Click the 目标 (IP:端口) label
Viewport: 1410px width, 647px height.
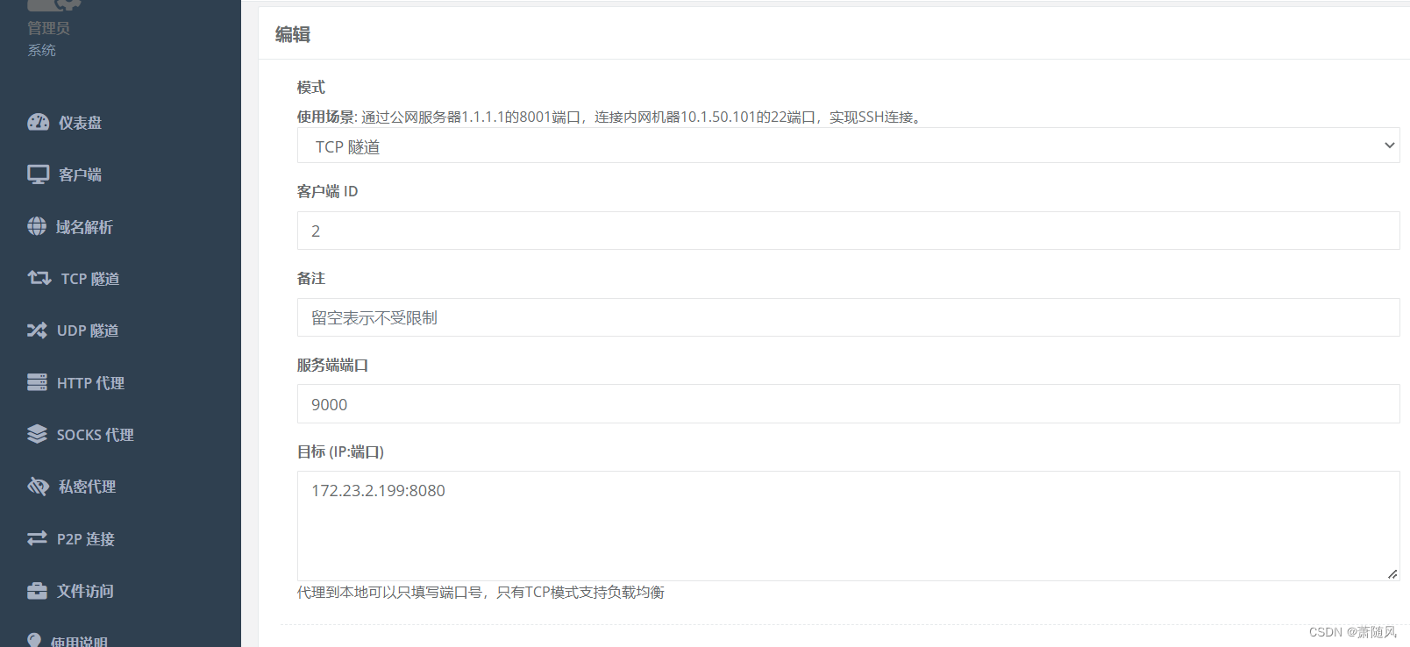point(340,451)
